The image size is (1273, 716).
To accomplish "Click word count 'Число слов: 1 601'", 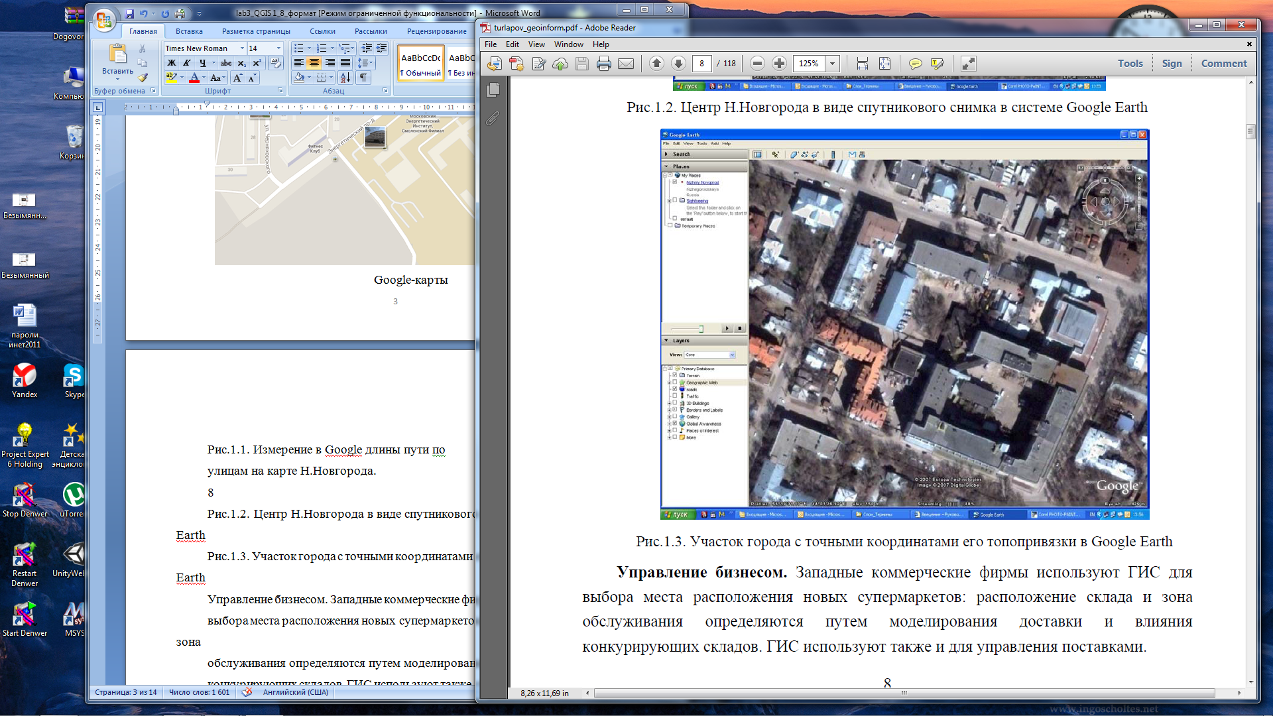I will [x=199, y=692].
